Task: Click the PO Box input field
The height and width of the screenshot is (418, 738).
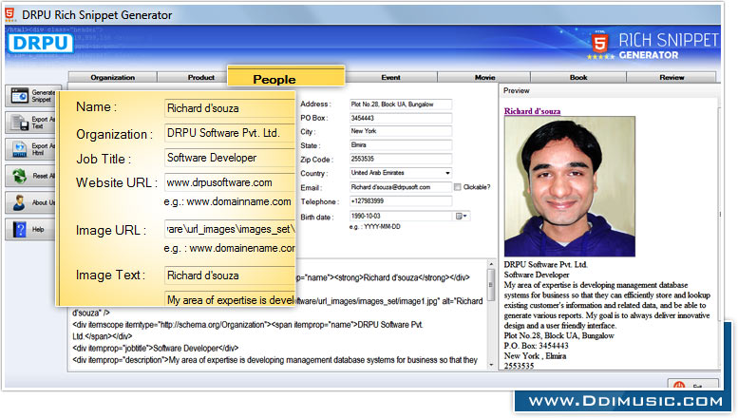Action: click(401, 118)
